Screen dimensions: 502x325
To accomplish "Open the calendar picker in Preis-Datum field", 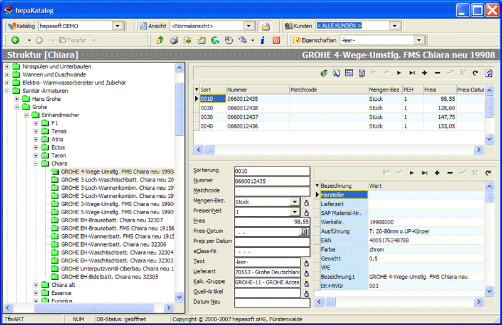I will [x=302, y=232].
